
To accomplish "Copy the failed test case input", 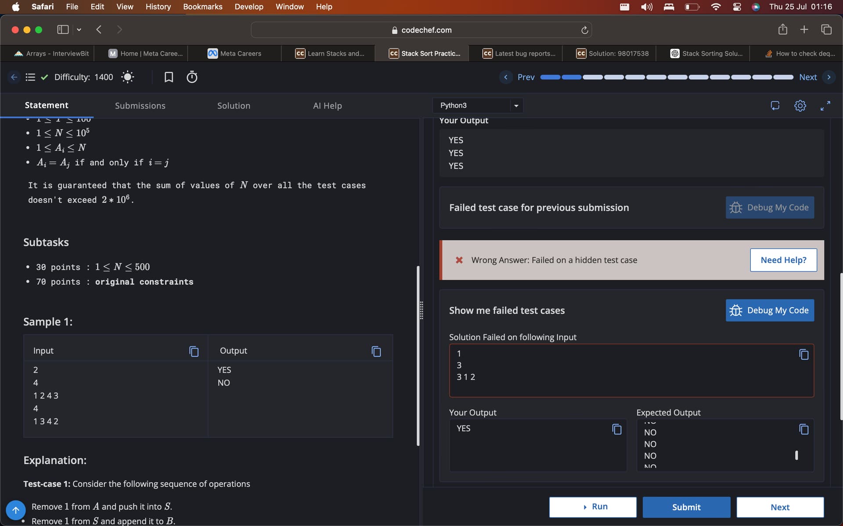I will (x=803, y=354).
